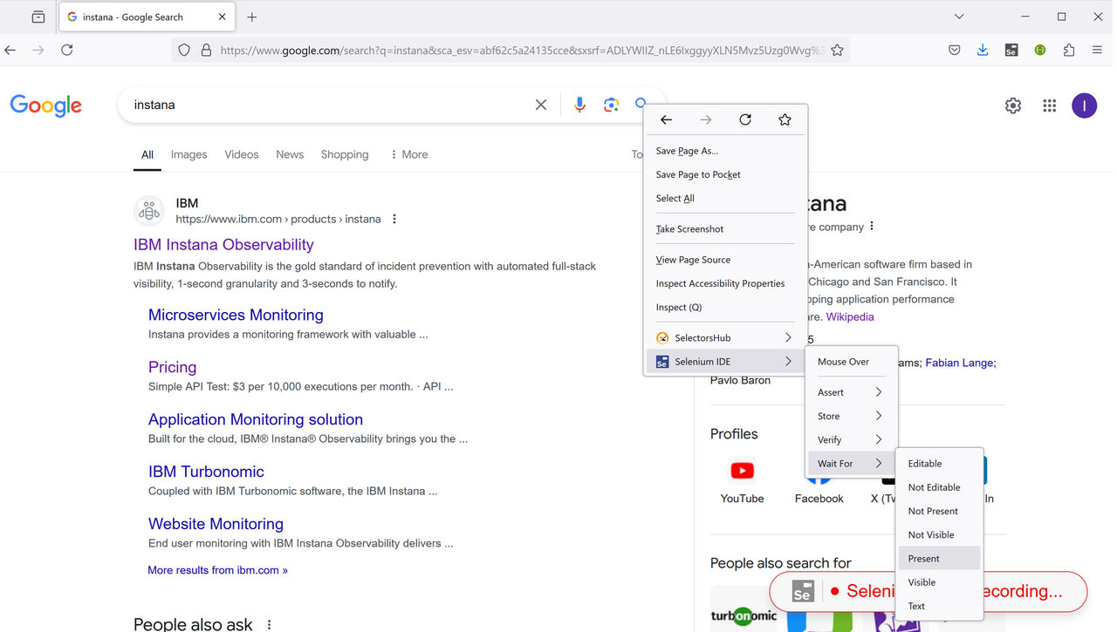Click the tracking protection shield icon
Image resolution: width=1117 pixels, height=632 pixels.
pyautogui.click(x=184, y=51)
